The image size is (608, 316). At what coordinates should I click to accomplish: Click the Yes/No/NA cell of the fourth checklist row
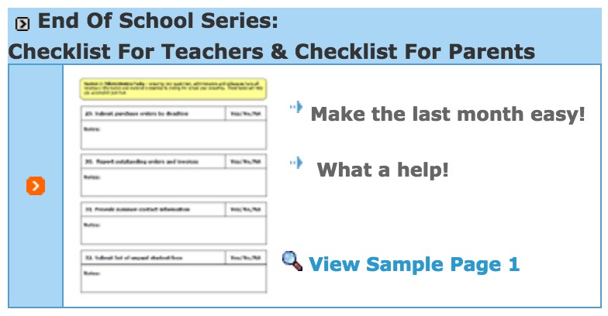(x=246, y=257)
